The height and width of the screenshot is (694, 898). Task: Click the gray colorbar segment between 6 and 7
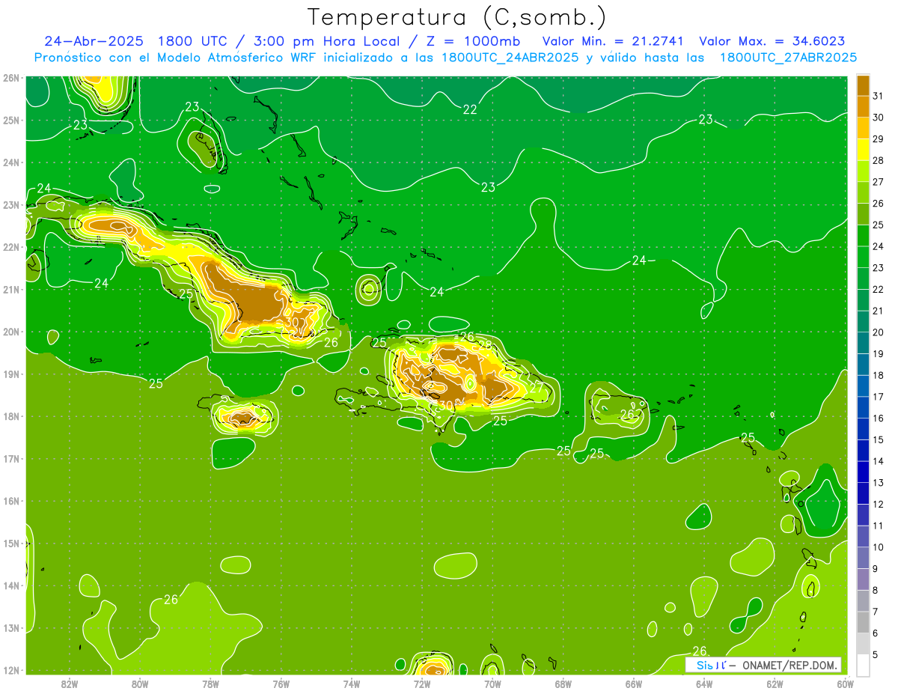863,622
